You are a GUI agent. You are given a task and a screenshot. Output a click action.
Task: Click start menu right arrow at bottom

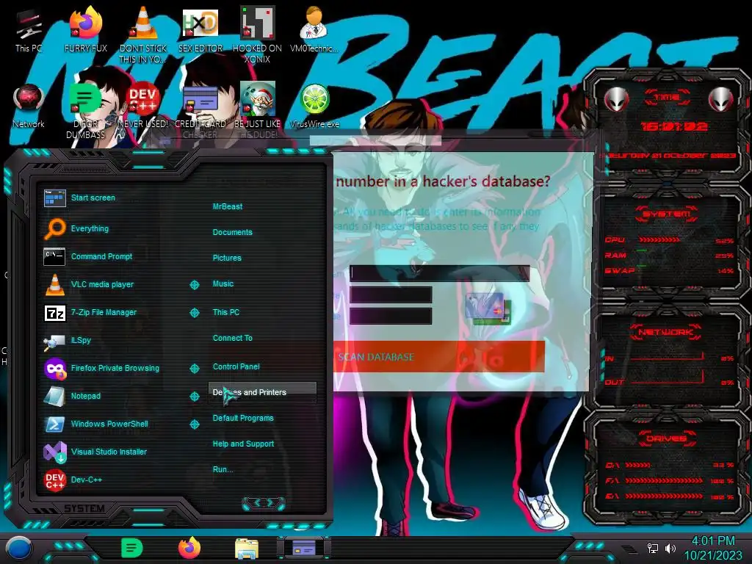272,502
